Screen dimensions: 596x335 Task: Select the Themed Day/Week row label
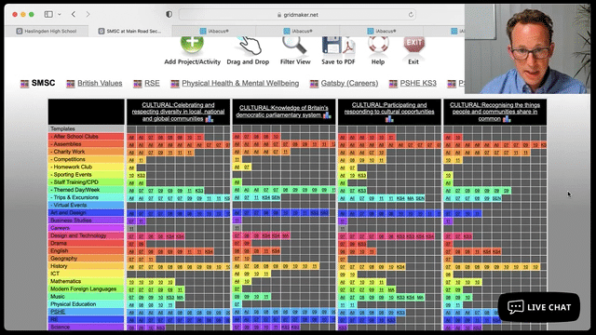point(87,190)
